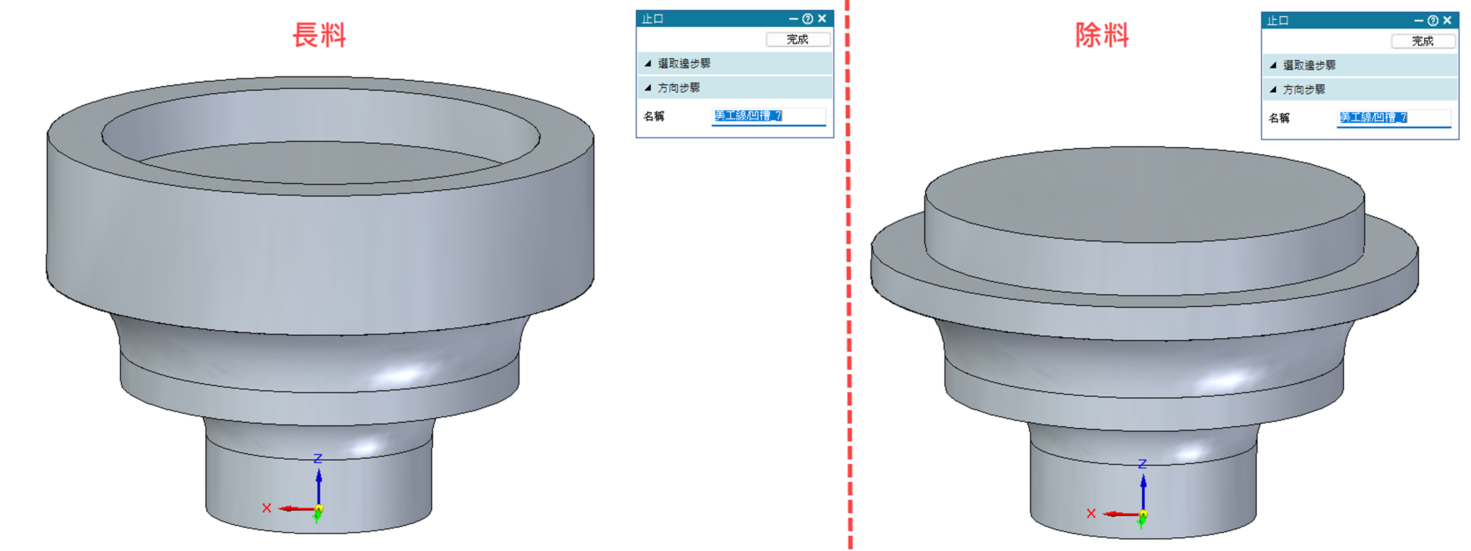Image resolution: width=1471 pixels, height=551 pixels.
Task: Select the raised top face of right model
Action: [x=1145, y=194]
